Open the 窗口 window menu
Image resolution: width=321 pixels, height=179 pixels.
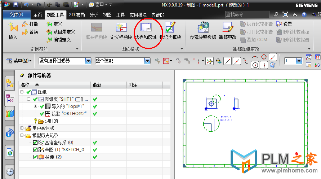(98, 4)
